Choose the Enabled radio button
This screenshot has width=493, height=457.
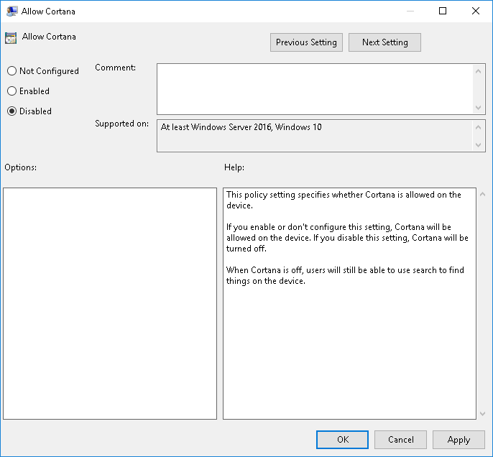click(x=11, y=91)
